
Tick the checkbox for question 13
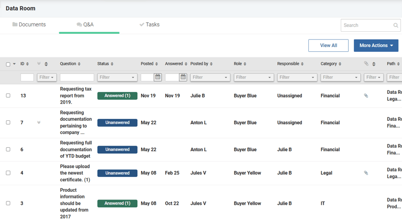8,96
